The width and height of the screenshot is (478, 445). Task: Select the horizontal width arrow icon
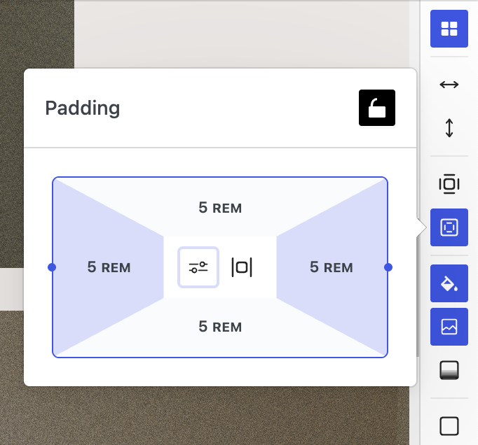[449, 85]
